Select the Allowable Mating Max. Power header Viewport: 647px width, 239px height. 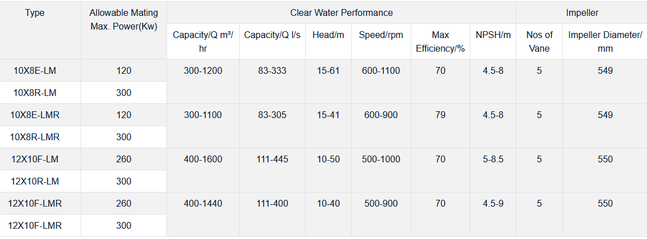coord(124,20)
